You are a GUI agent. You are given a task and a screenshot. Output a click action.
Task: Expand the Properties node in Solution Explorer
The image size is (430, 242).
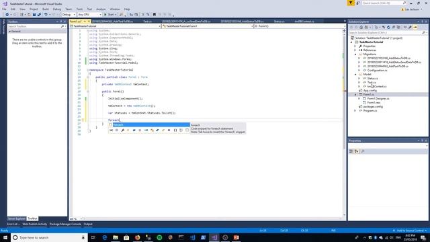coord(355,46)
